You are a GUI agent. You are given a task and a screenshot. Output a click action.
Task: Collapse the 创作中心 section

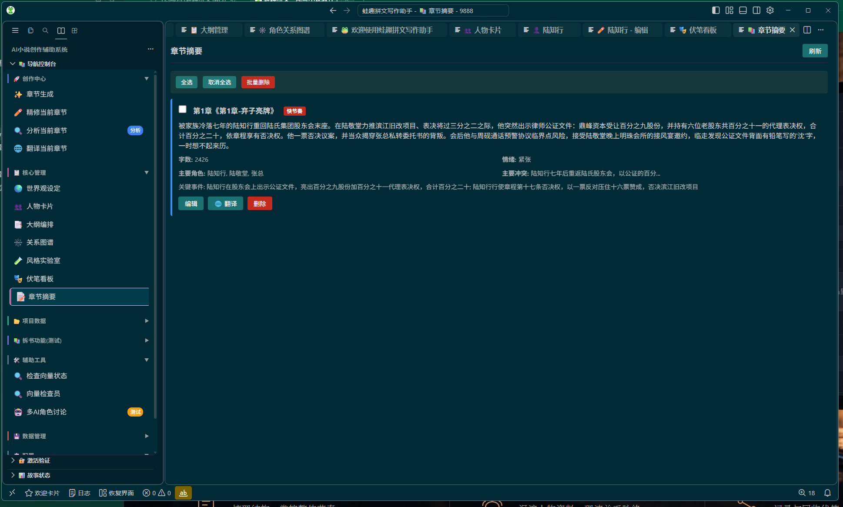(147, 79)
